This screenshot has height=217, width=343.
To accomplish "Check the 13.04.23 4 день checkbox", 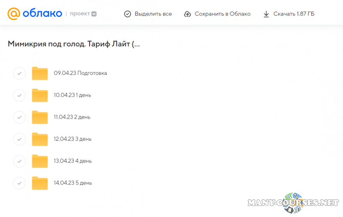I will [x=19, y=161].
